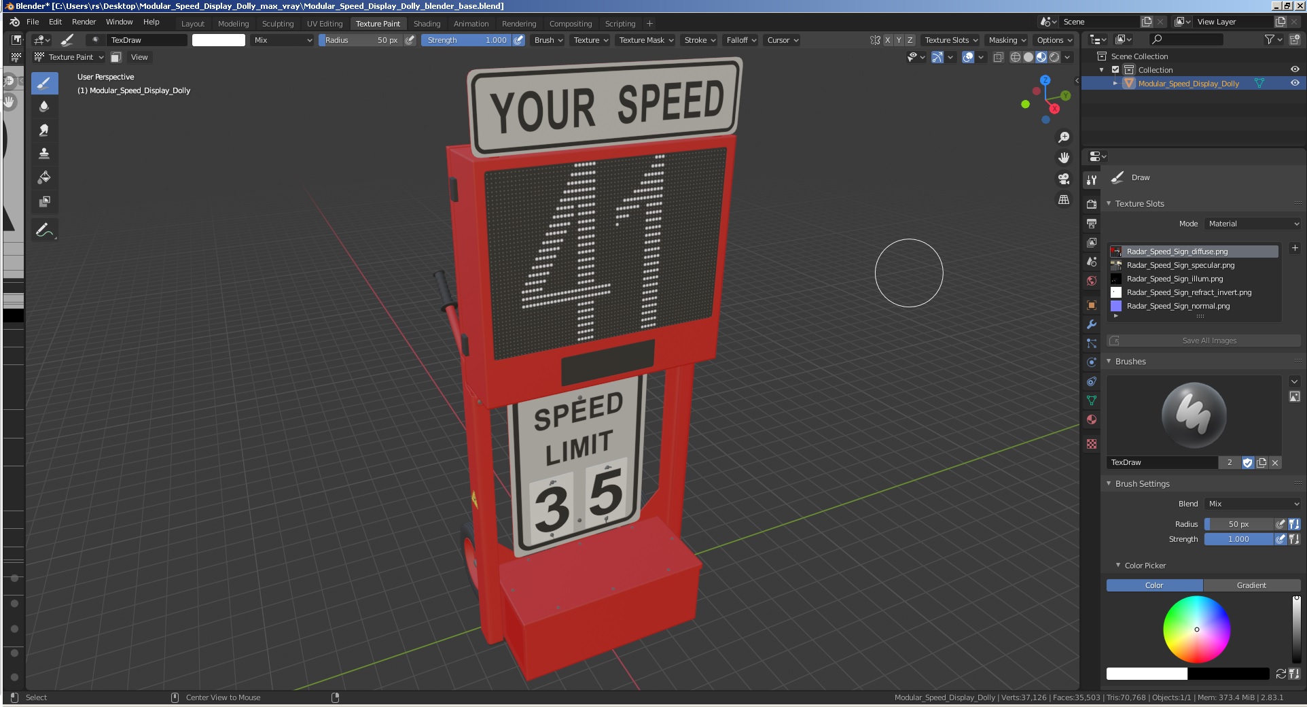Select the Soften tool

tap(44, 106)
